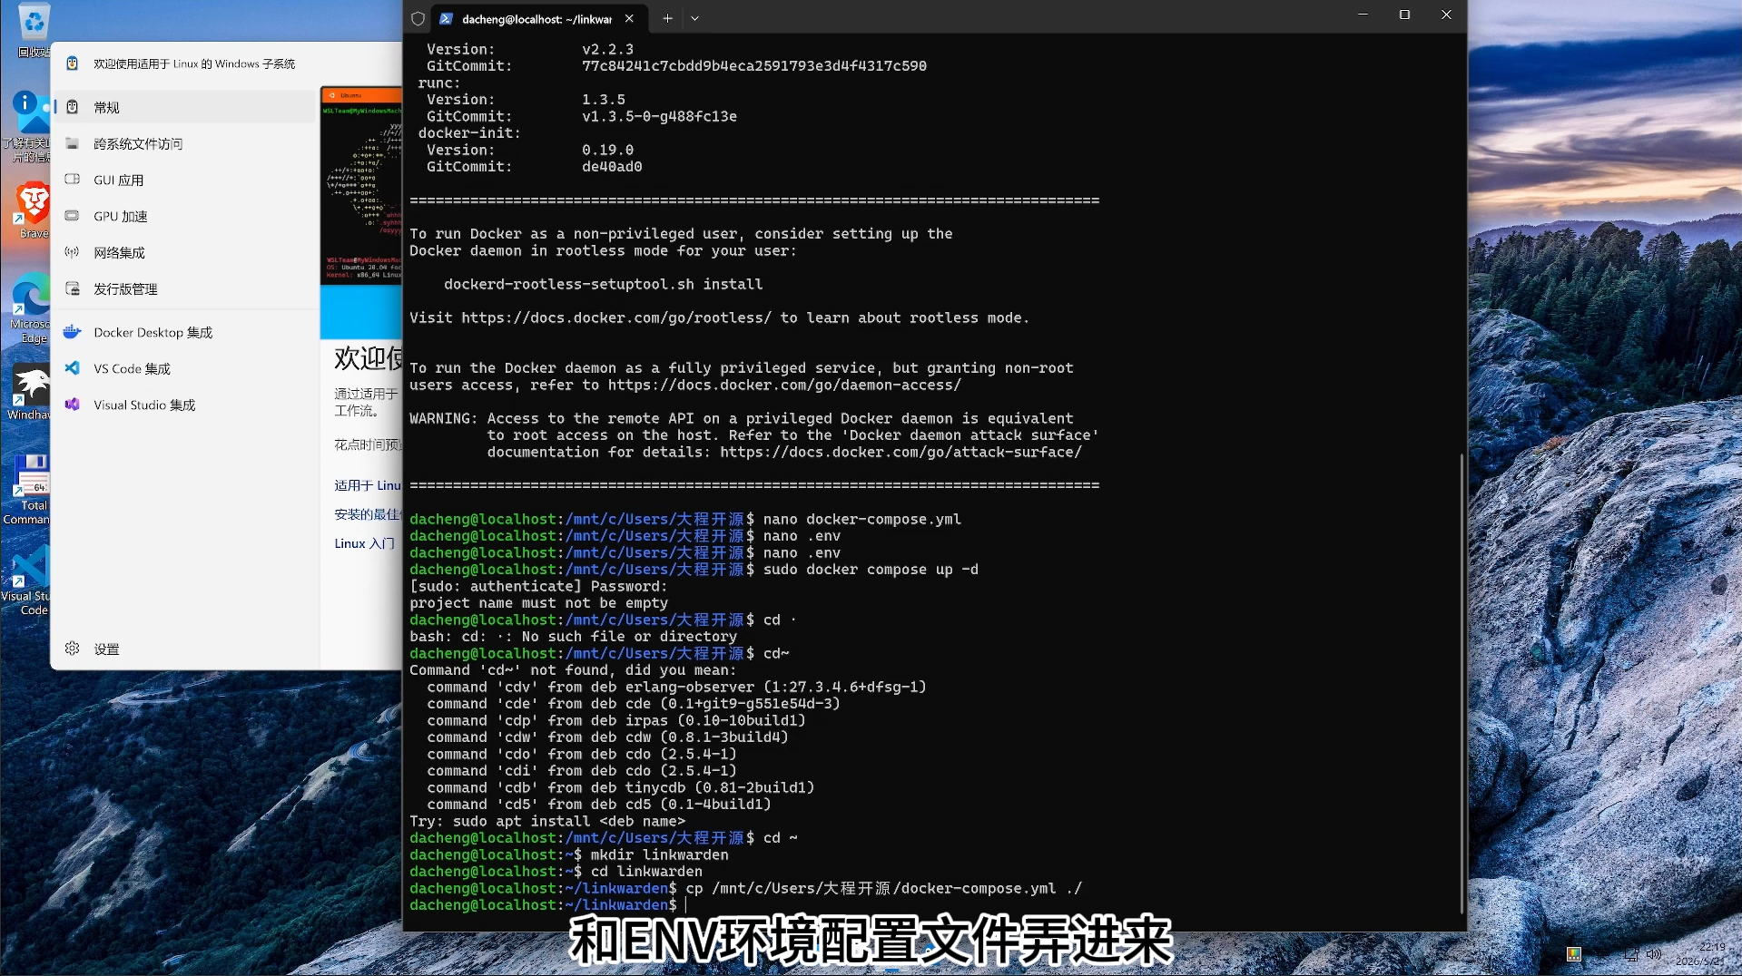Open the 适用于 Linux link in welcome page
This screenshot has height=976, width=1742.
pyautogui.click(x=368, y=485)
